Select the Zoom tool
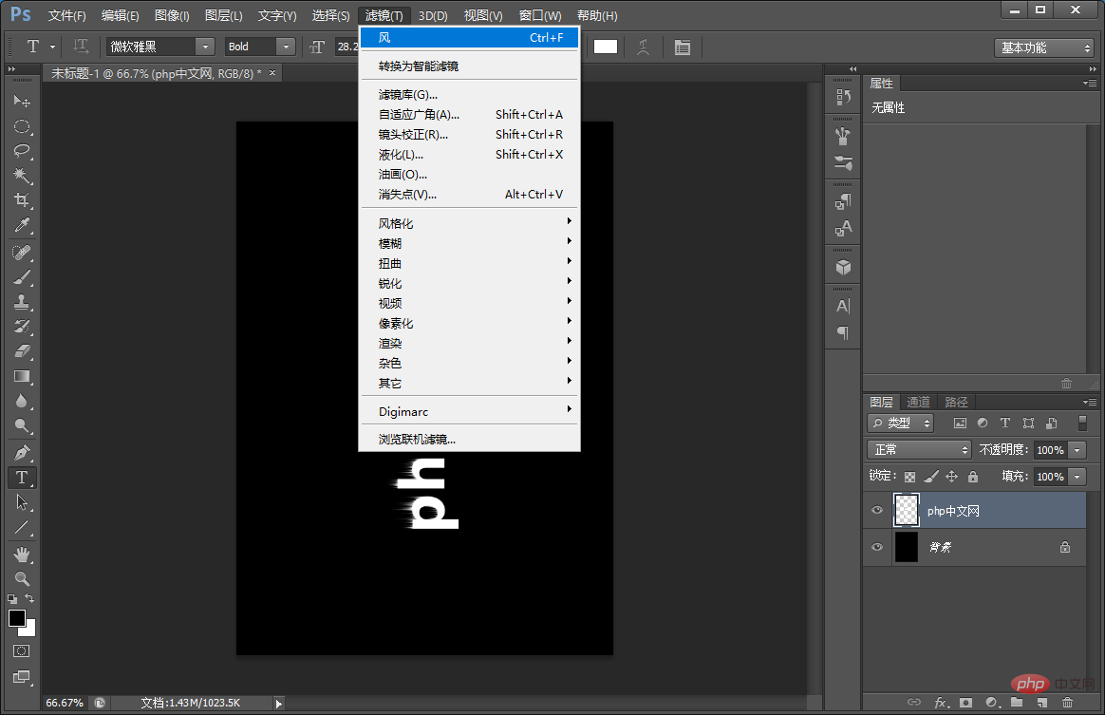This screenshot has width=1105, height=715. (x=22, y=579)
